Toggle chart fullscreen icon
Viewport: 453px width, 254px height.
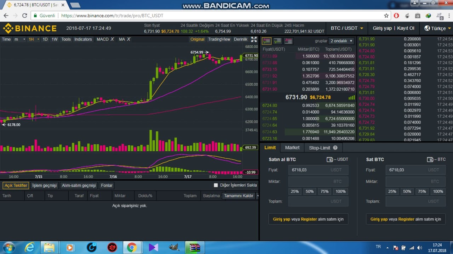[x=254, y=40]
